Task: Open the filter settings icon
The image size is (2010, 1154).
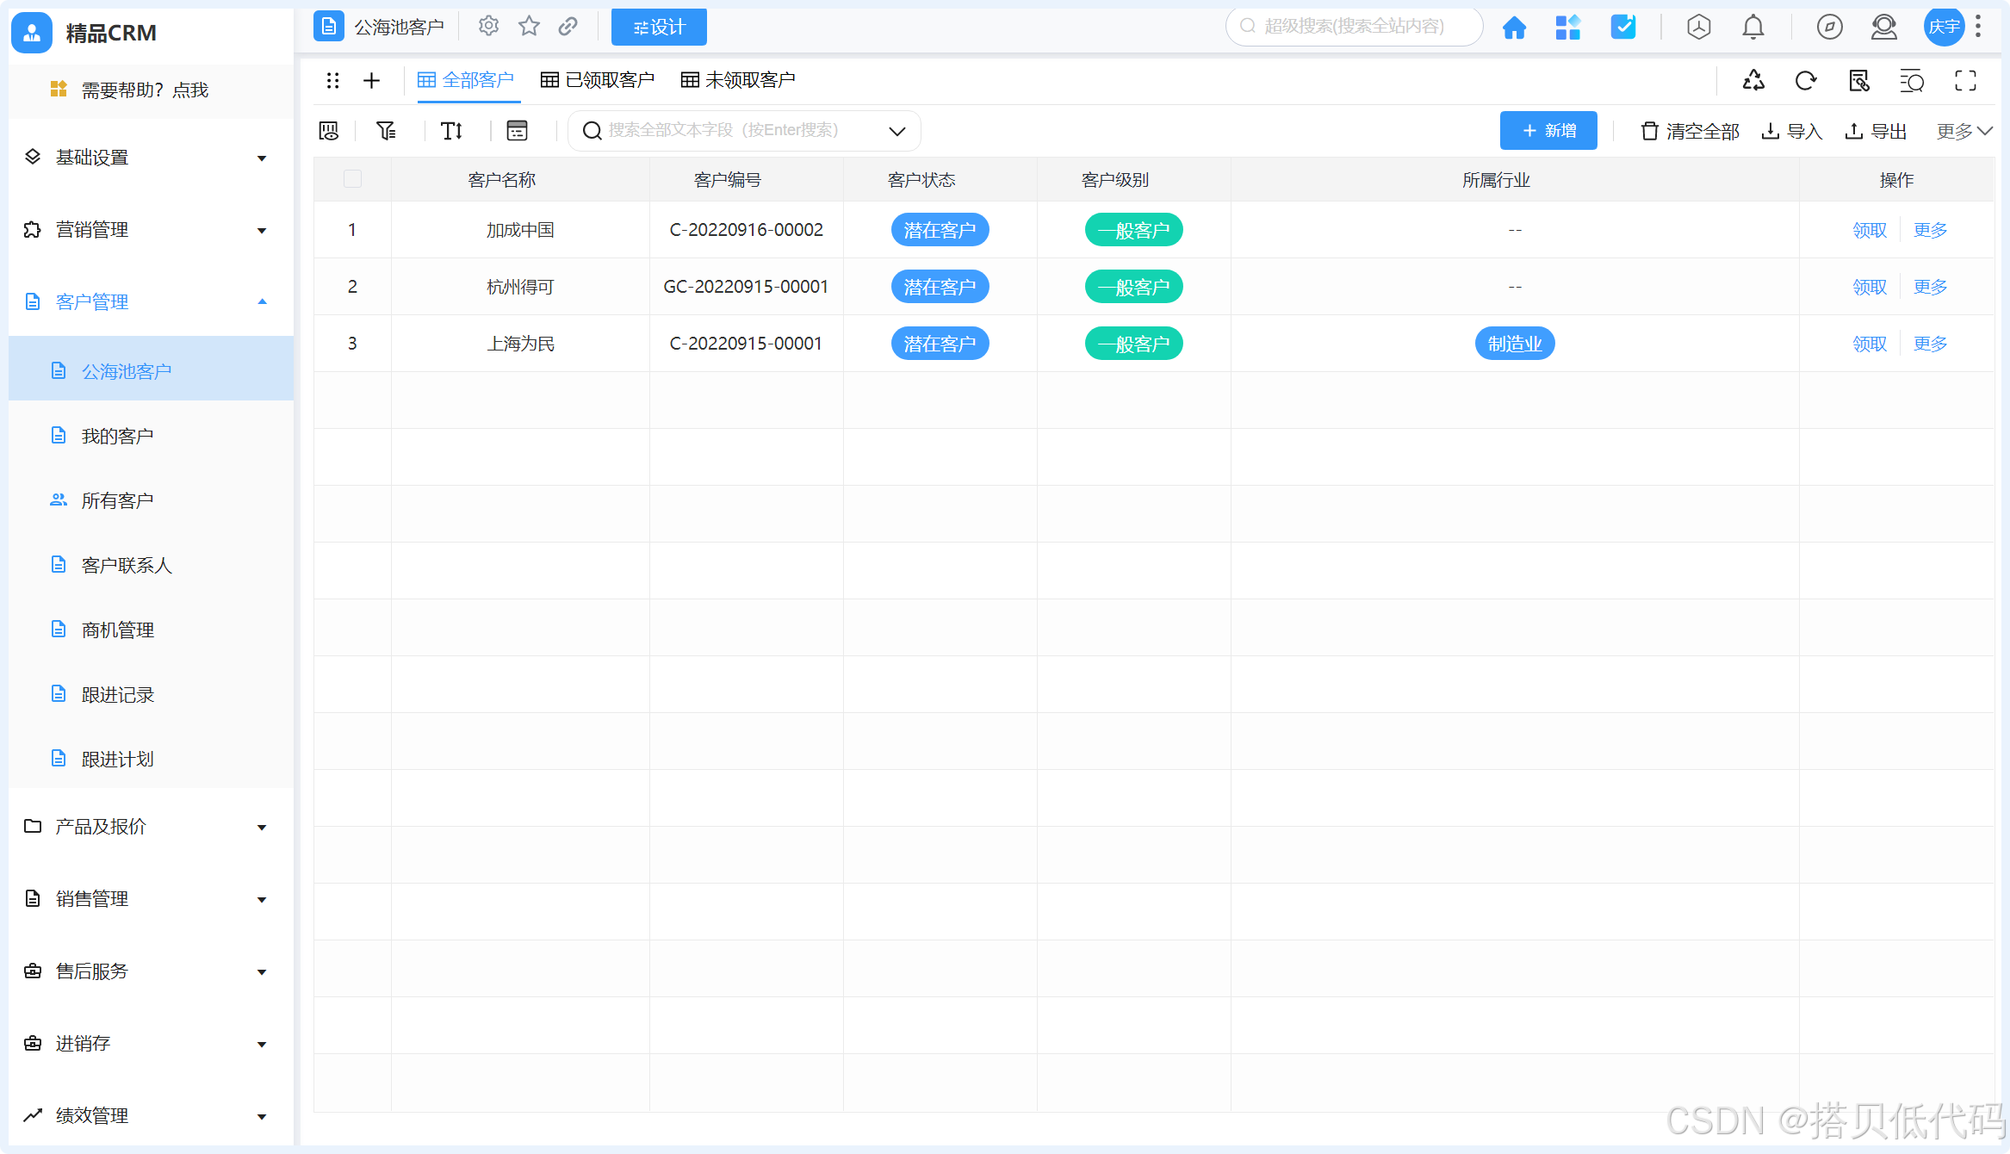Action: pos(386,131)
